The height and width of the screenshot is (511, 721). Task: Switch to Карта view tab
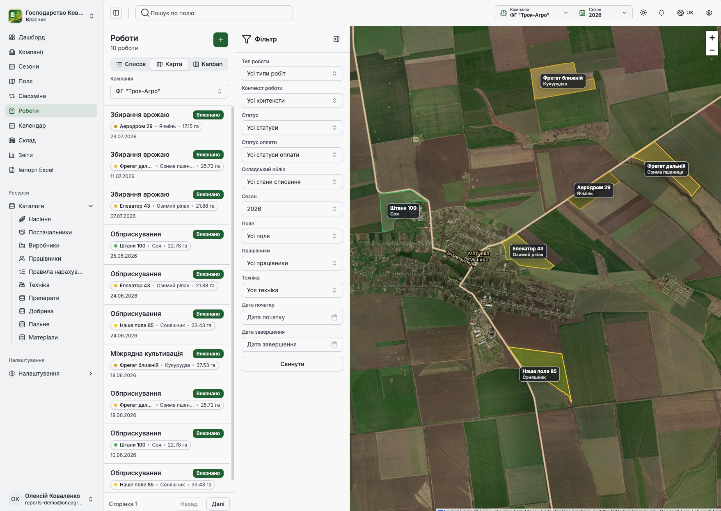coord(169,64)
